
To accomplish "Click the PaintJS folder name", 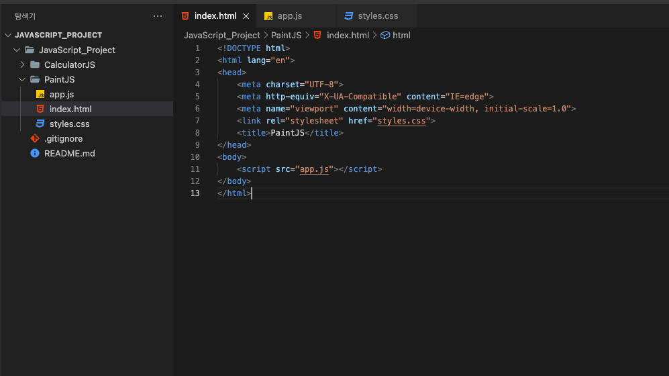I will [x=59, y=79].
